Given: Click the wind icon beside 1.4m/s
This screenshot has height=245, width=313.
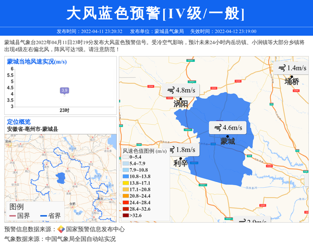Looking at the screenshot, I should (x=282, y=68).
